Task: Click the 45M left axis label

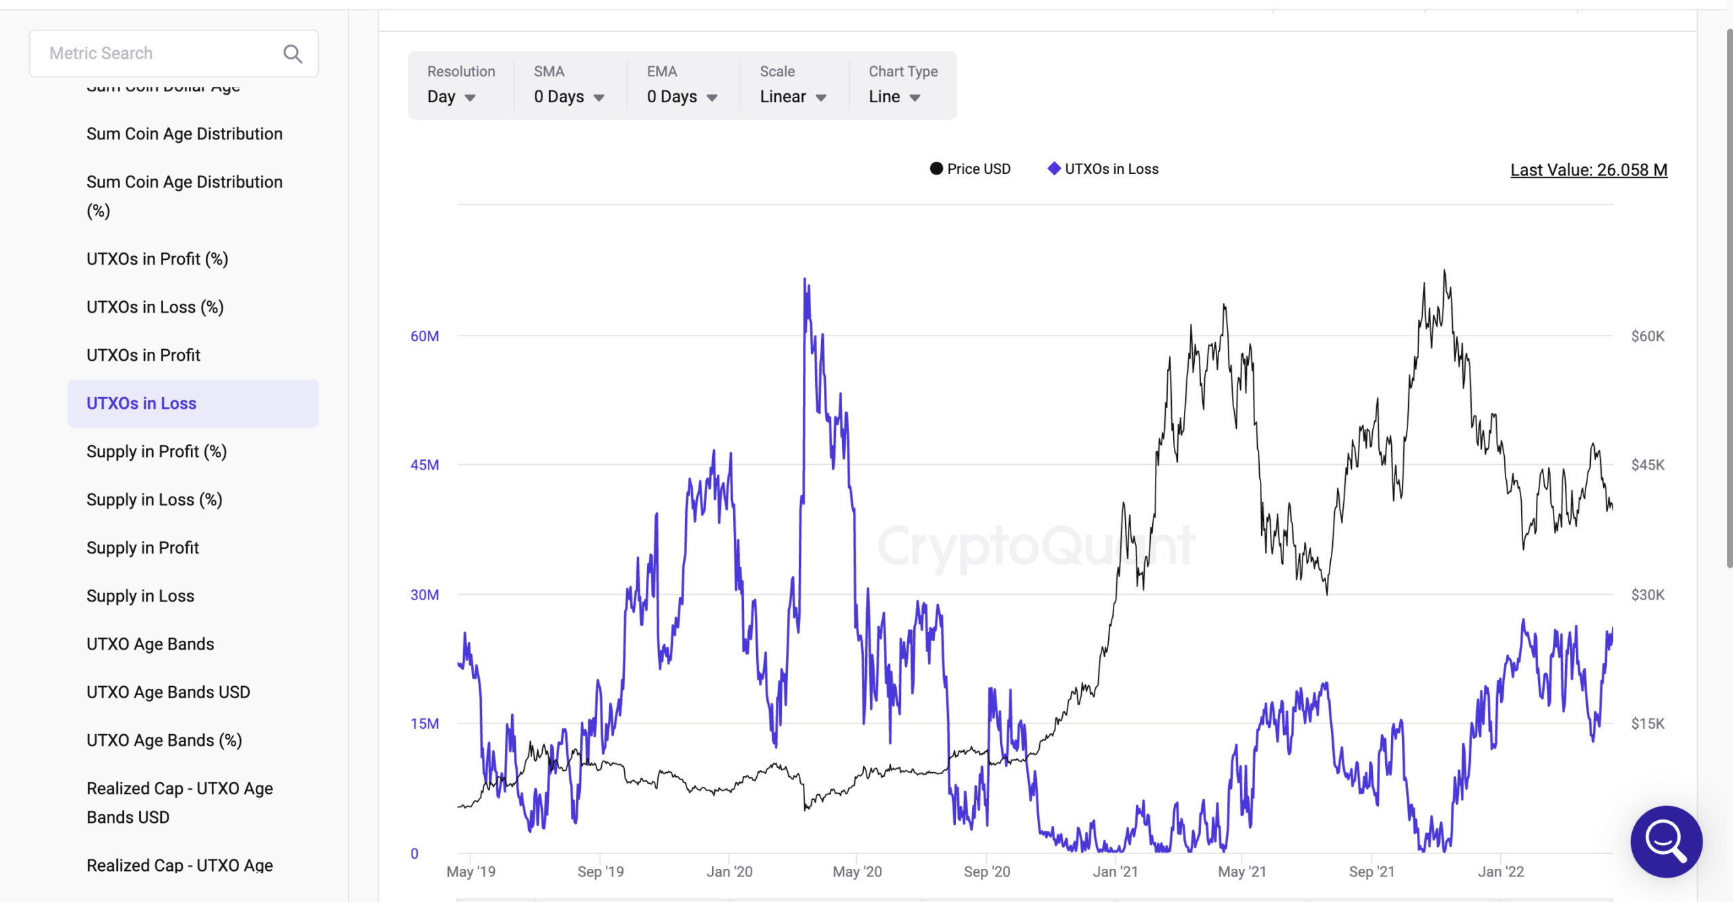Action: tap(424, 465)
